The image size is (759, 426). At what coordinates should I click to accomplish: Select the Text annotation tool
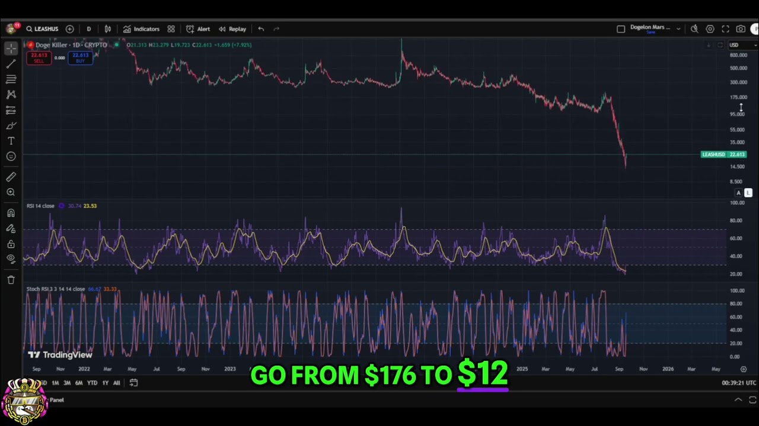coord(11,141)
